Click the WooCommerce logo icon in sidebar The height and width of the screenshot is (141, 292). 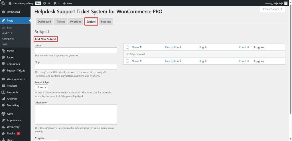[3, 79]
